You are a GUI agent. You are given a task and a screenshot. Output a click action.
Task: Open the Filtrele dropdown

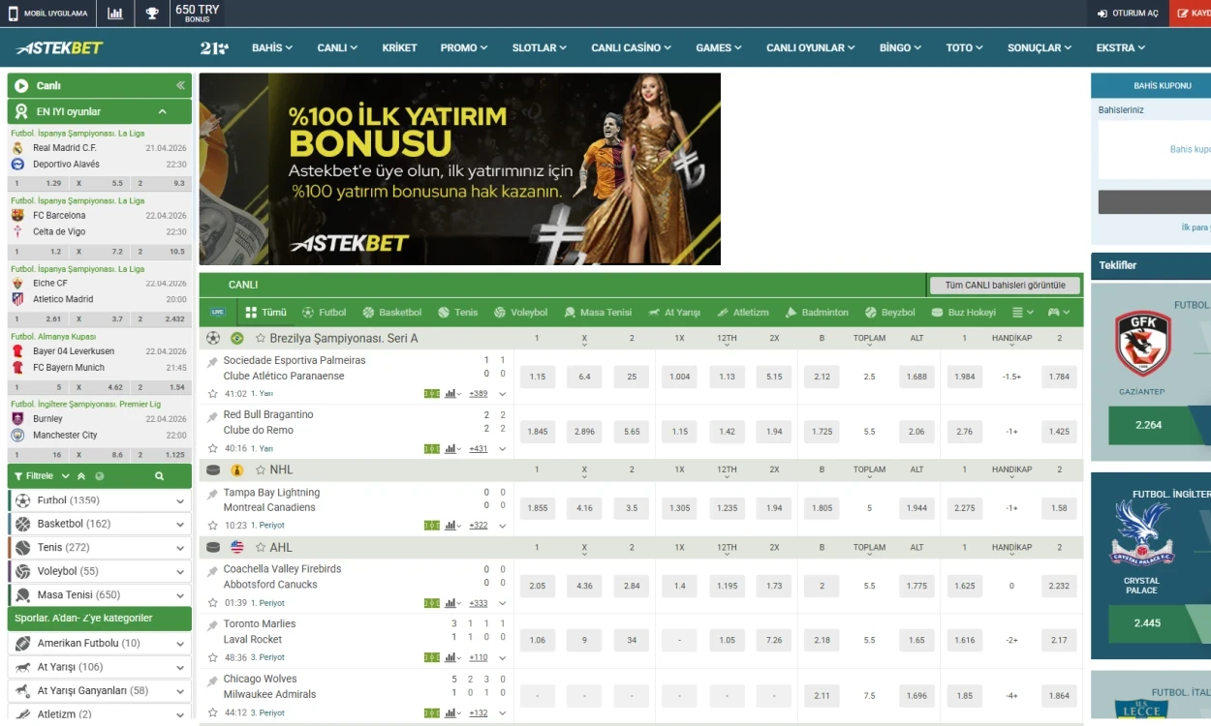tap(42, 476)
